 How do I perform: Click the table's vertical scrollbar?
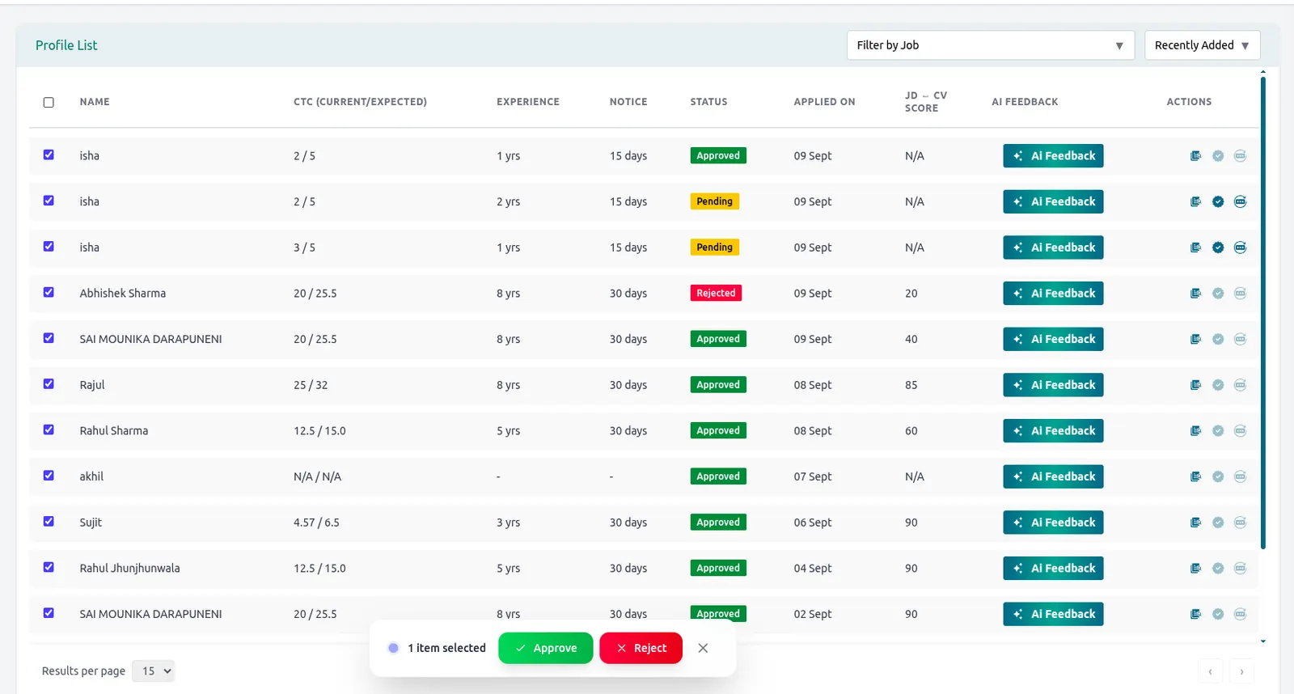[x=1263, y=312]
